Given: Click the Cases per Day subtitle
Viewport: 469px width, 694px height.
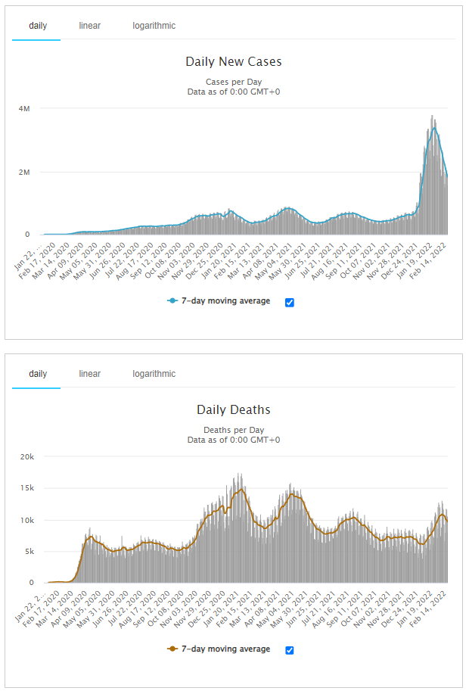Looking at the screenshot, I should (x=233, y=82).
